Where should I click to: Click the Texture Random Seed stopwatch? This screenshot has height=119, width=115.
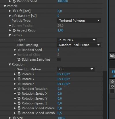(x=19, y=50)
